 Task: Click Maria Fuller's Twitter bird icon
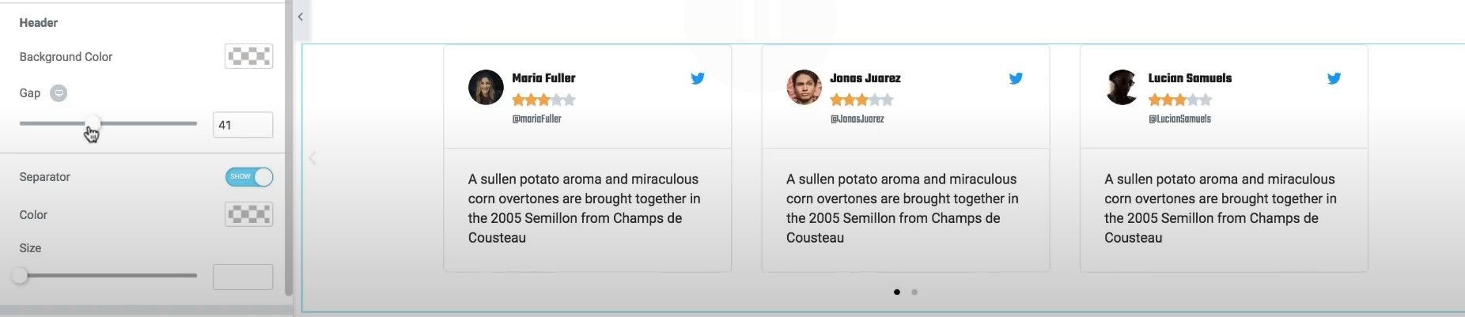click(x=698, y=78)
